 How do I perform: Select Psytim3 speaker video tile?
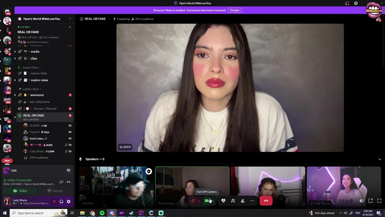point(116,187)
